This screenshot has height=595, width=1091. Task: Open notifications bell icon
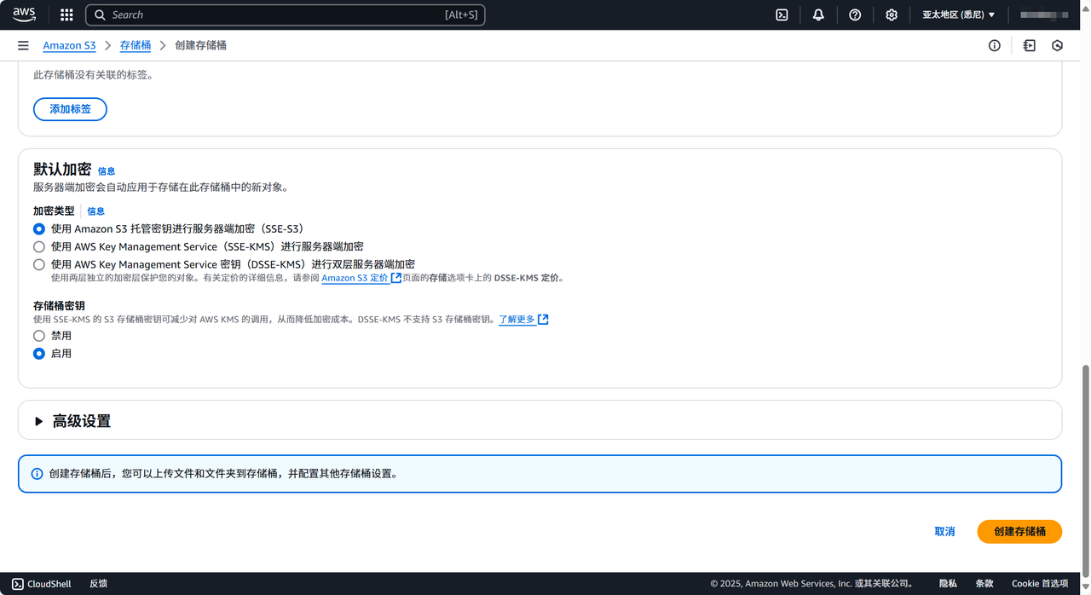tap(818, 14)
